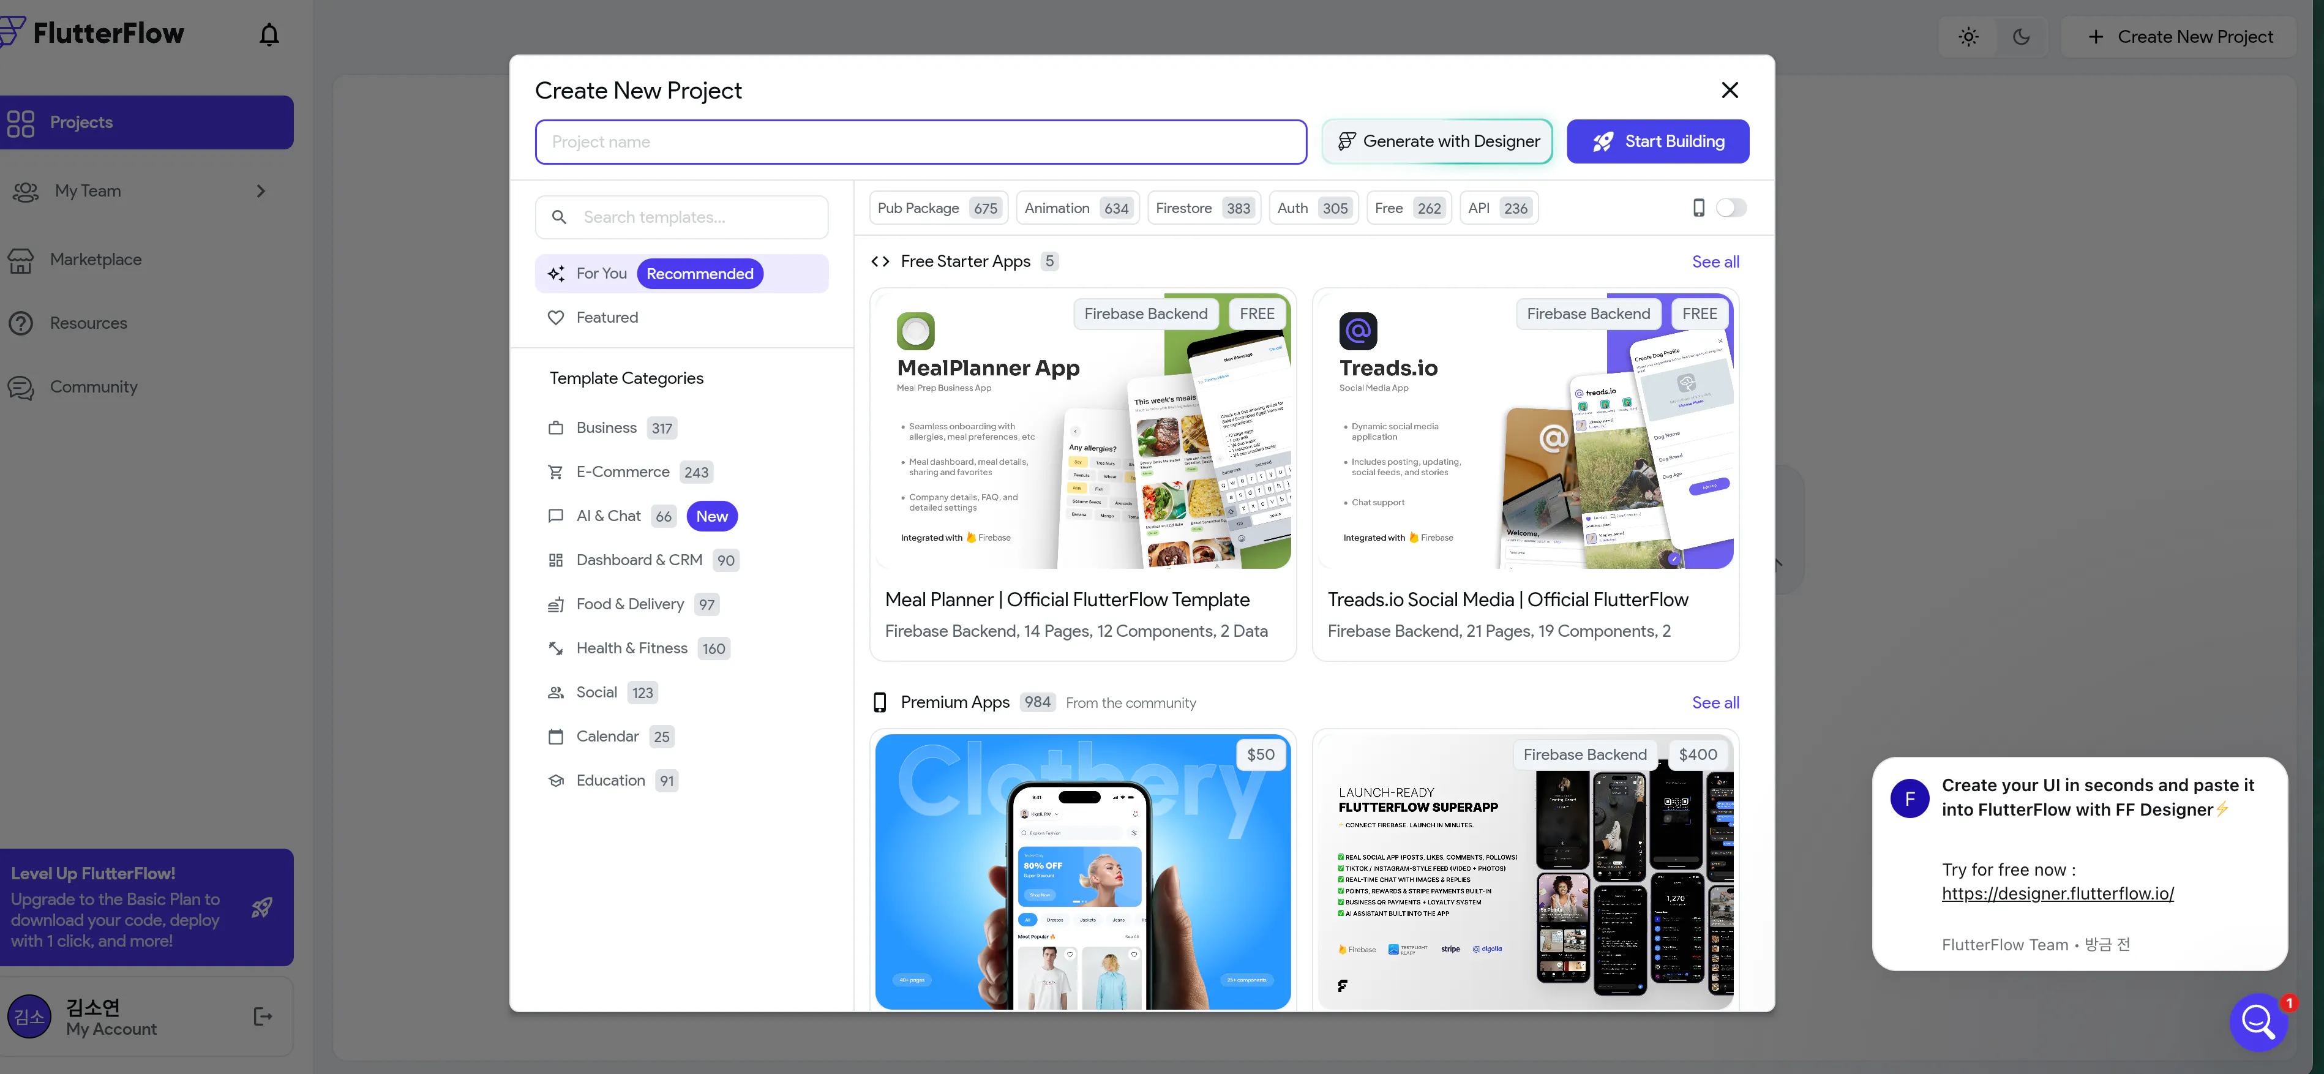Image resolution: width=2324 pixels, height=1074 pixels.
Task: See all Premium Apps
Action: 1715,703
